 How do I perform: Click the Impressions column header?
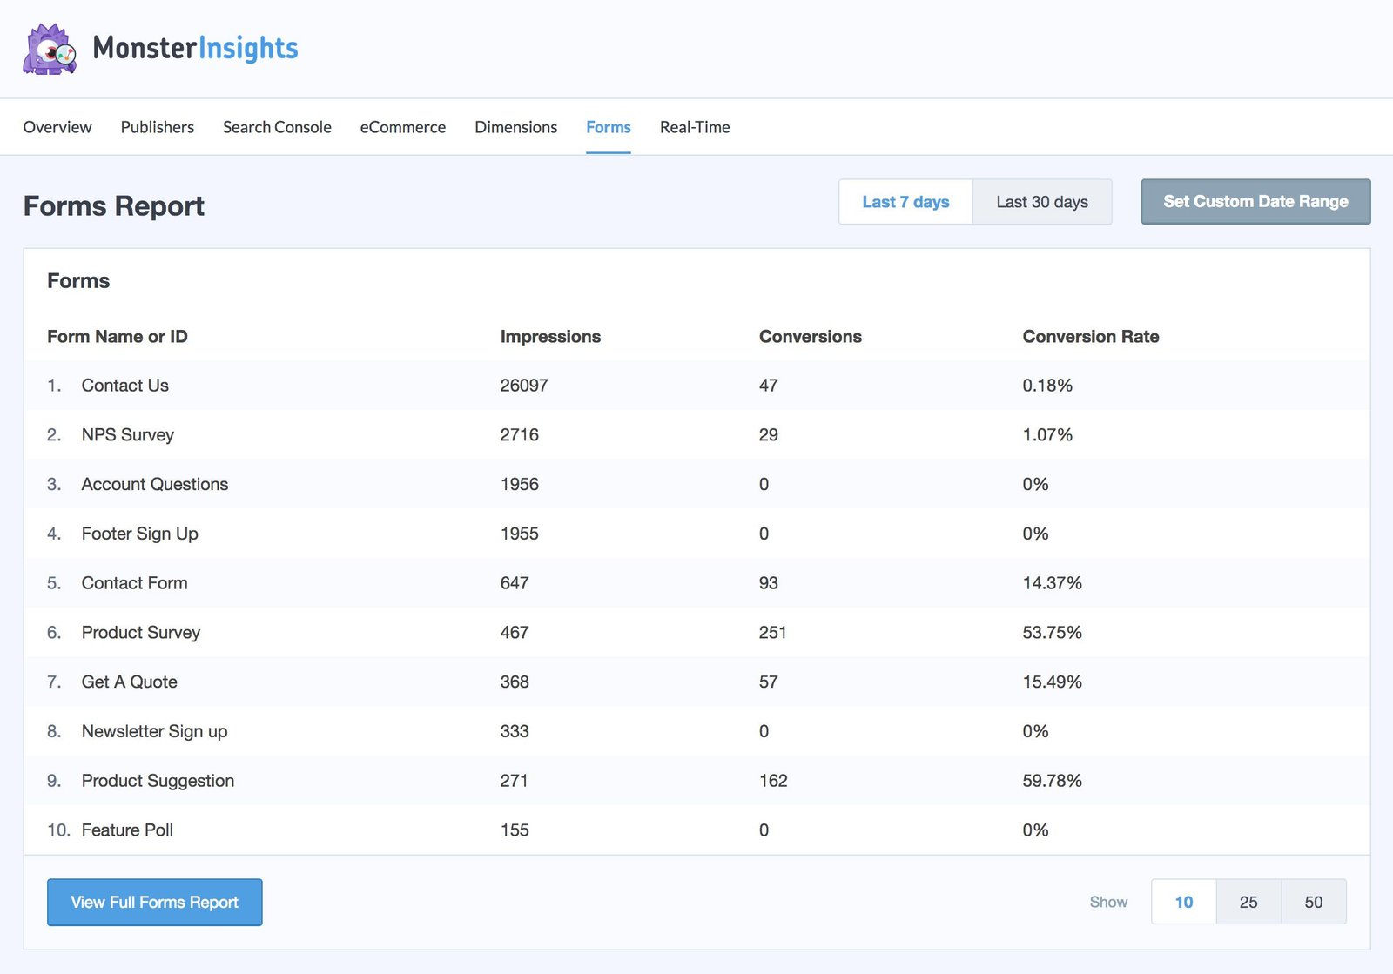pyautogui.click(x=549, y=337)
